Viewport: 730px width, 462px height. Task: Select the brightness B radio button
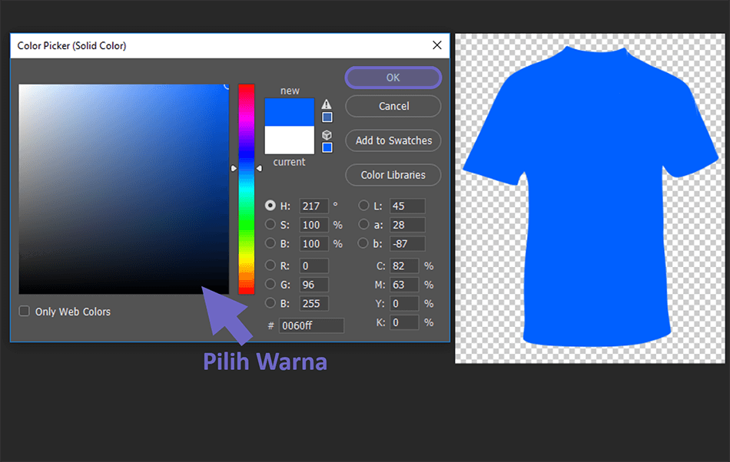click(270, 243)
